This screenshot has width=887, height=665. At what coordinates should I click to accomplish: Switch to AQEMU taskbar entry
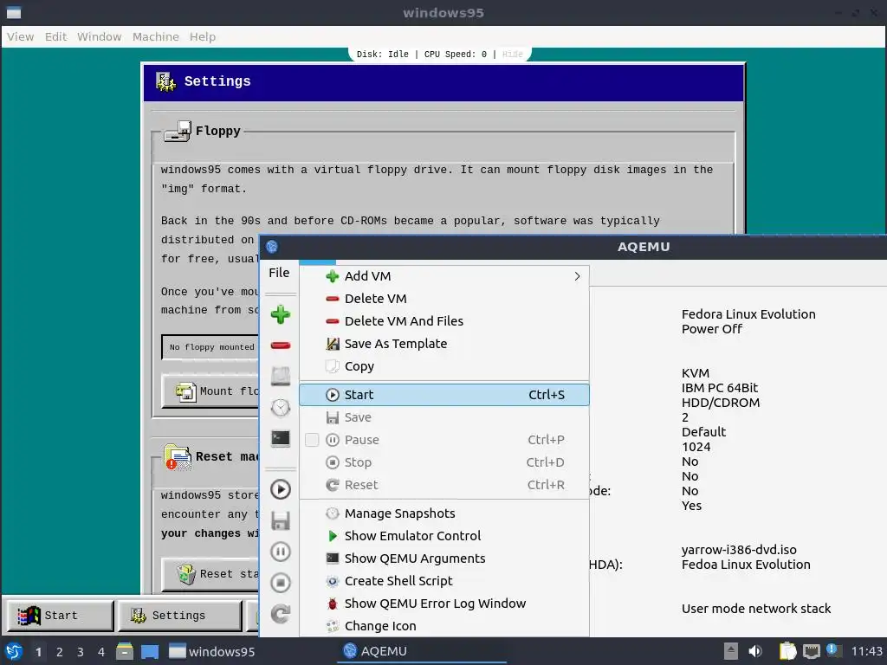point(422,651)
